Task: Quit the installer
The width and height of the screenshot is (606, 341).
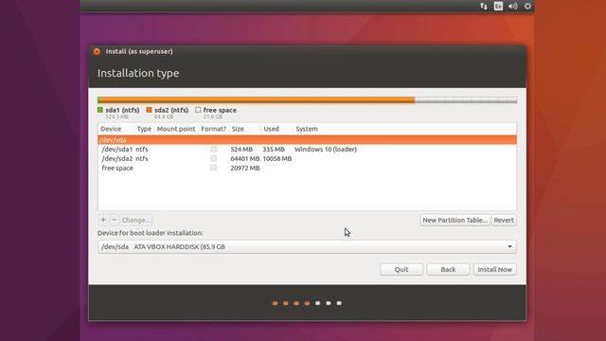Action: [x=401, y=269]
